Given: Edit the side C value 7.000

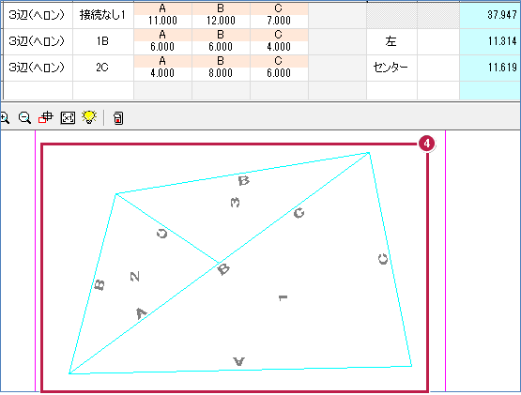Looking at the screenshot, I should 279,21.
